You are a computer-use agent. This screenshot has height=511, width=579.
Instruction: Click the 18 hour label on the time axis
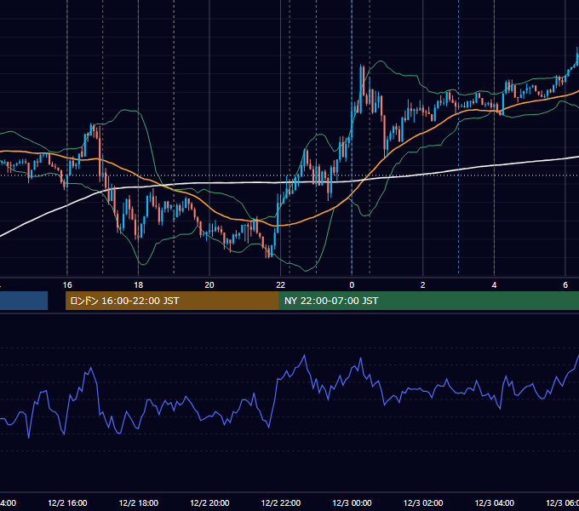point(139,285)
